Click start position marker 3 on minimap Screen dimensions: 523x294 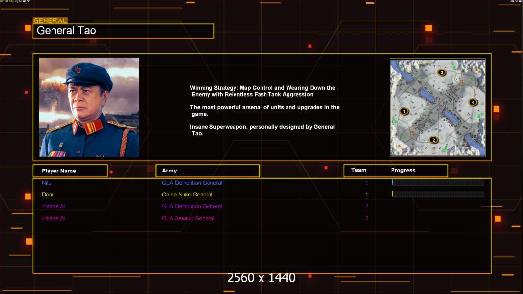[442, 73]
